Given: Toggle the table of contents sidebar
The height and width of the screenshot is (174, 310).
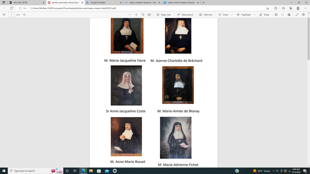Looking at the screenshot, I should coord(4,15).
